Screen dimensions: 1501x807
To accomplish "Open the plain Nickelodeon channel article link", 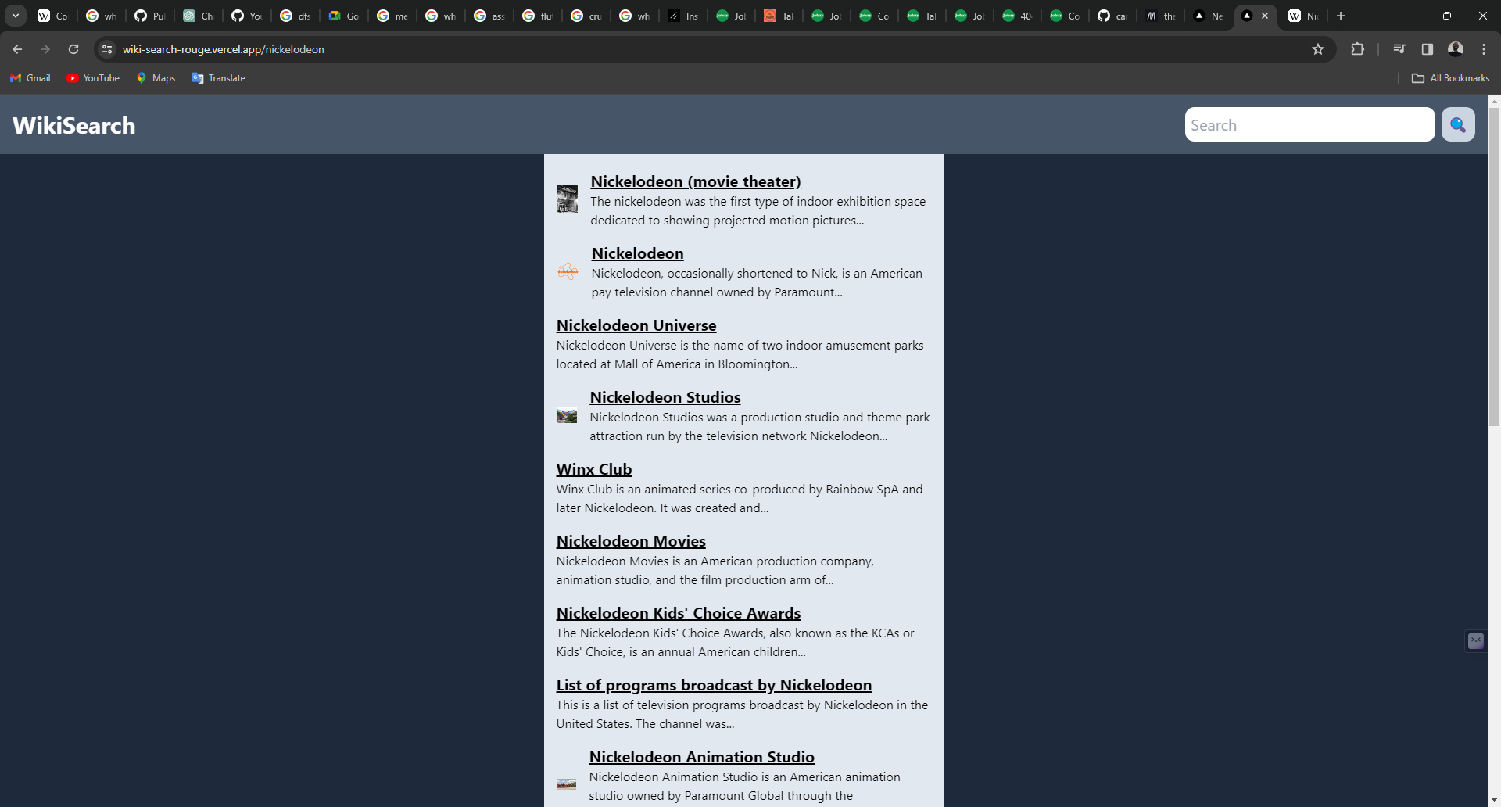I will click(637, 253).
